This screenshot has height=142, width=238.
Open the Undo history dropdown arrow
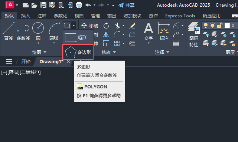94,5
